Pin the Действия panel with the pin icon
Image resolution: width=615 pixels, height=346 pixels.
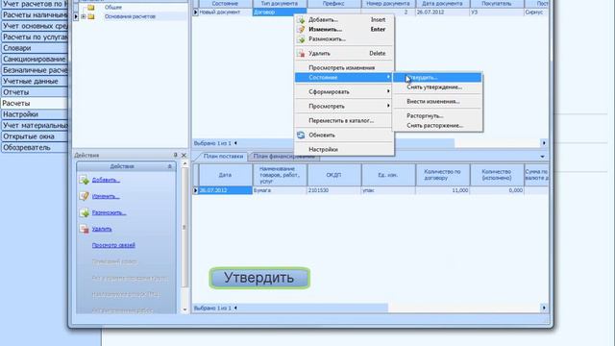point(175,155)
